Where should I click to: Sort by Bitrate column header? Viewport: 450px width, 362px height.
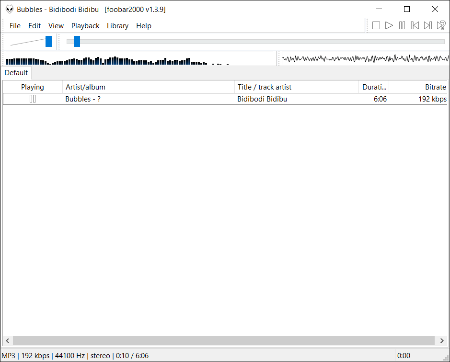coord(418,87)
